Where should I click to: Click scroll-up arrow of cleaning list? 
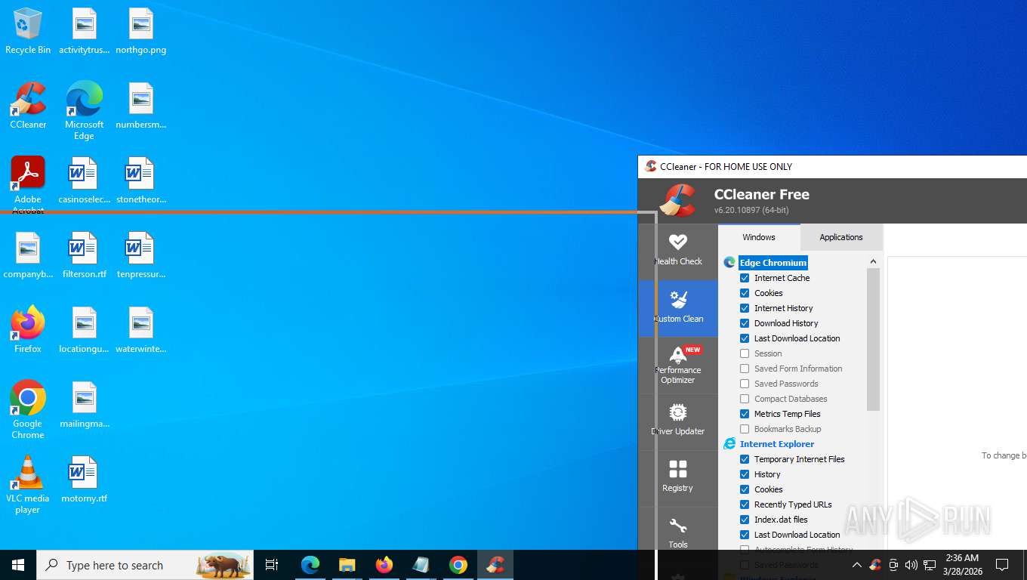[873, 261]
